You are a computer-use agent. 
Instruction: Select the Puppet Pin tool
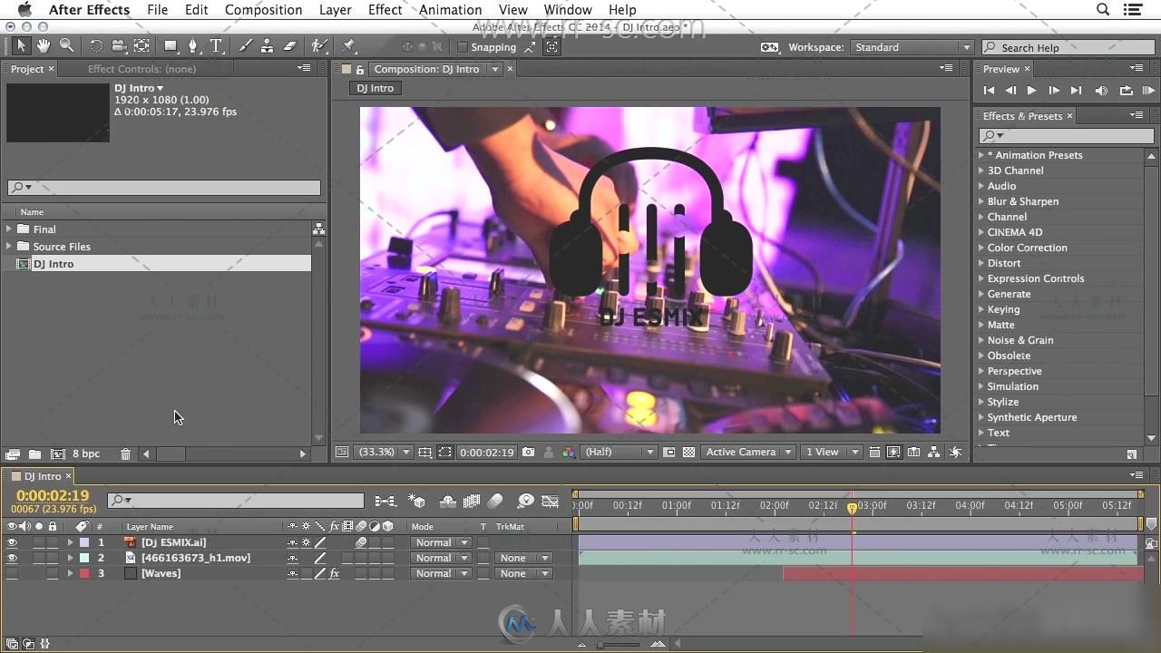click(349, 45)
